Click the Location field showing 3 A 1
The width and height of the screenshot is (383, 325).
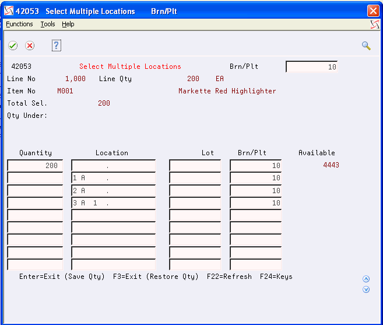113,202
